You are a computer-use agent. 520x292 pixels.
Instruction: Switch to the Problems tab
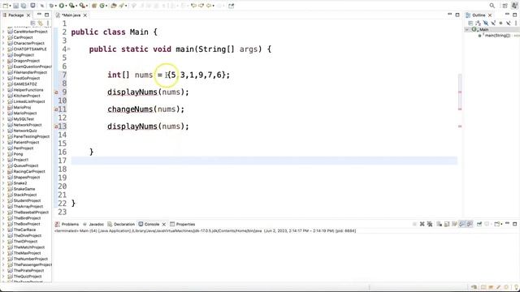point(67,224)
